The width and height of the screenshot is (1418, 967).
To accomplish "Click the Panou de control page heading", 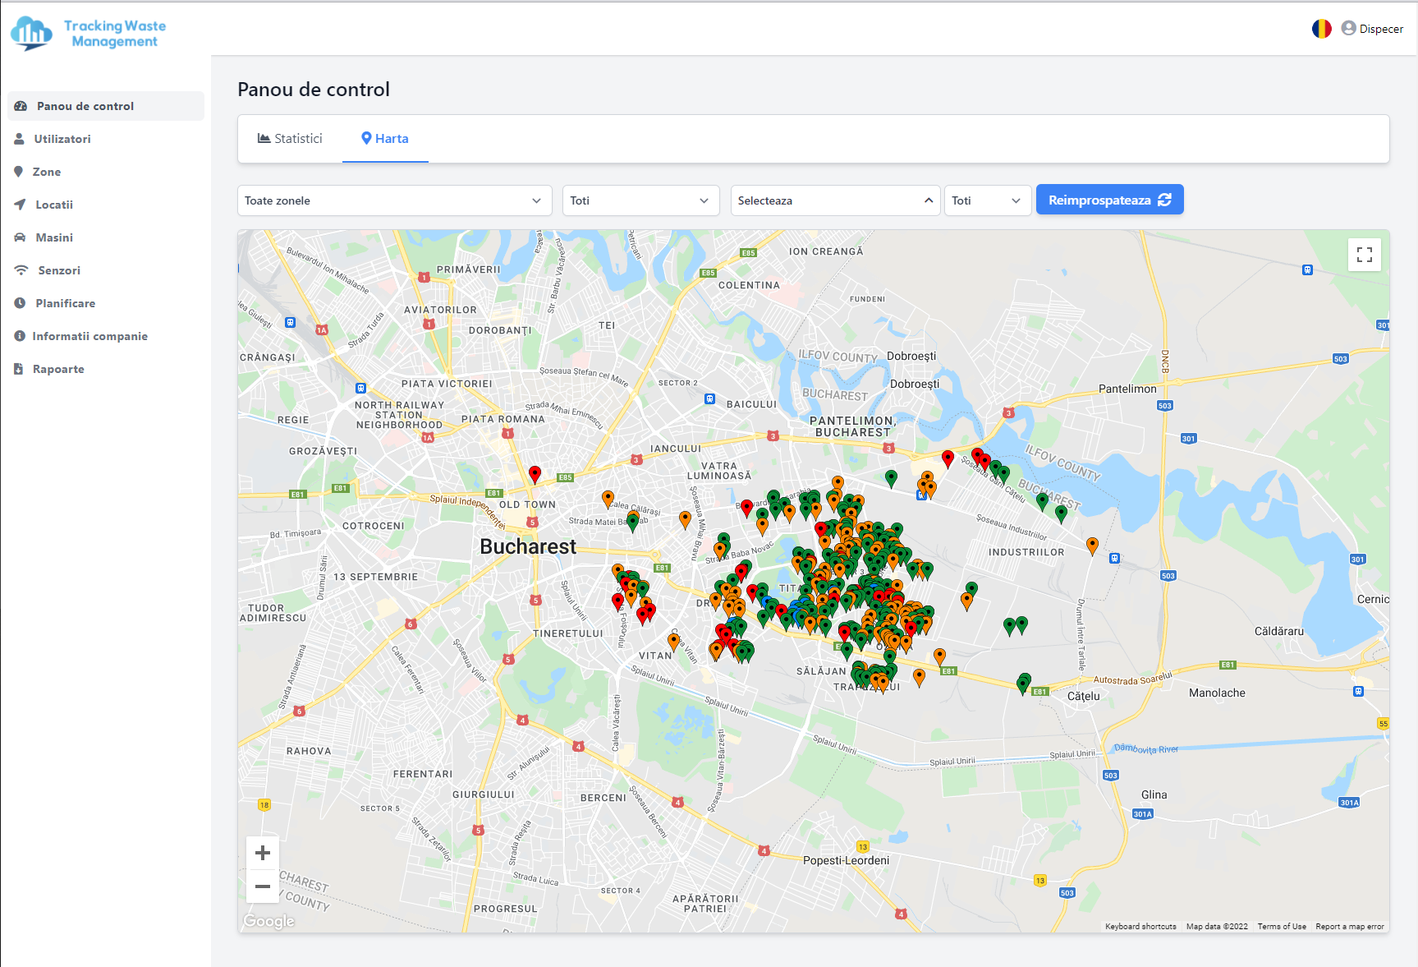I will click(x=314, y=90).
